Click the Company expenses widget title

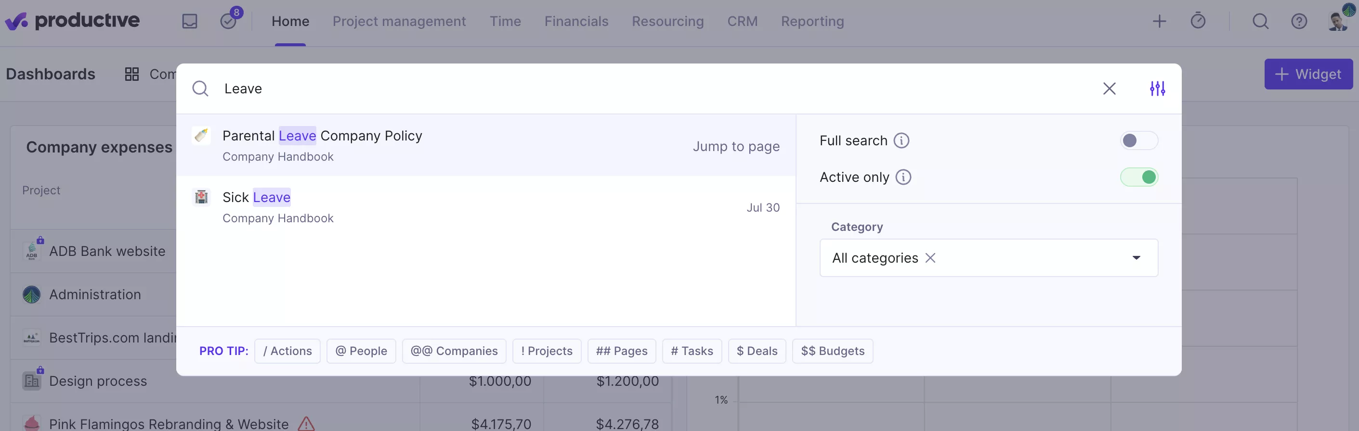click(99, 147)
